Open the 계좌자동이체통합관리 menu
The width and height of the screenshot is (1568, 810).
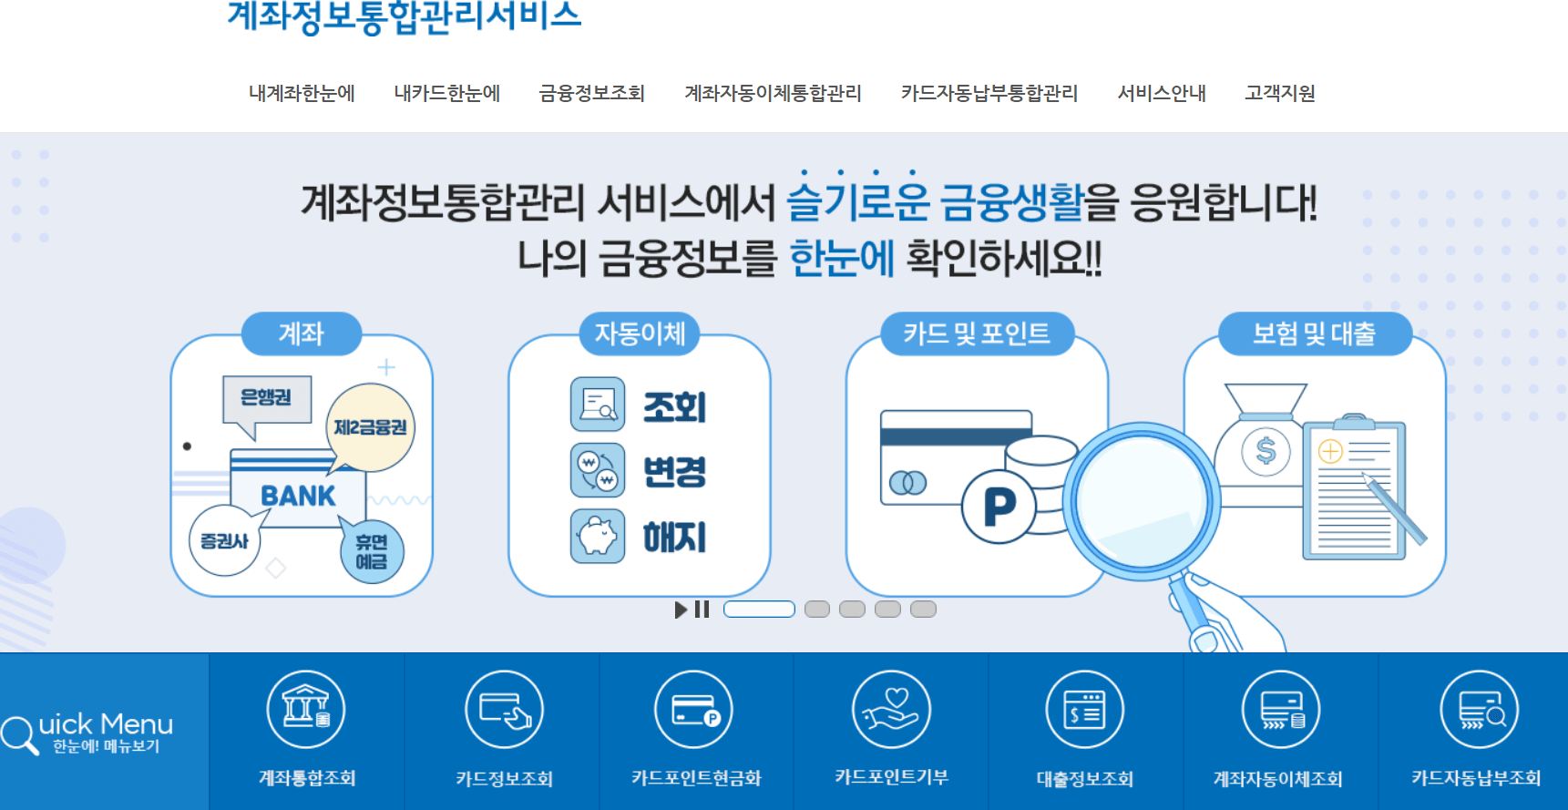[773, 93]
